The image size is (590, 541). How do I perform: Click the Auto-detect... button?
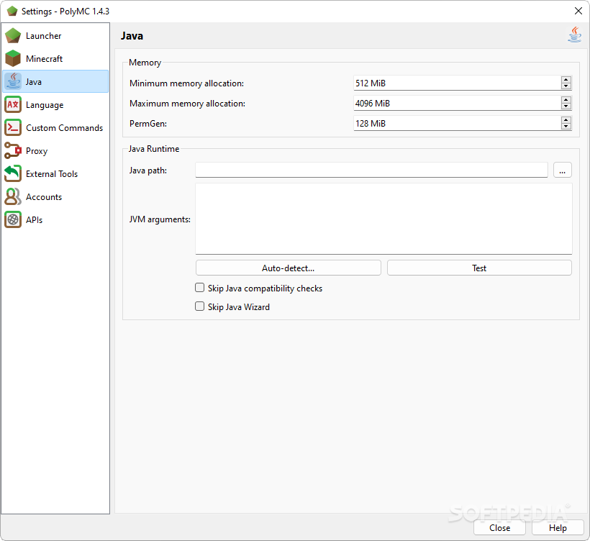coord(289,268)
